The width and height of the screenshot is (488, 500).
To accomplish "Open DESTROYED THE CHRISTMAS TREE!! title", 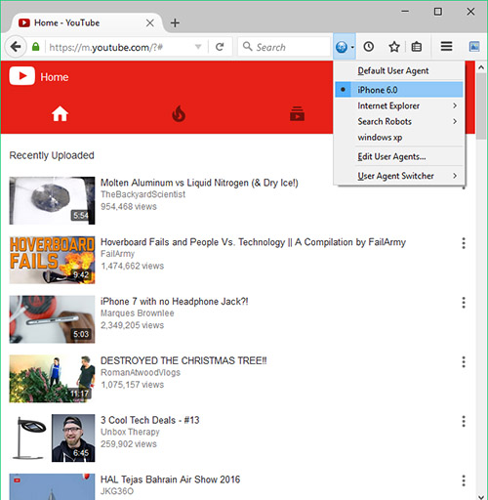I will pyautogui.click(x=183, y=360).
